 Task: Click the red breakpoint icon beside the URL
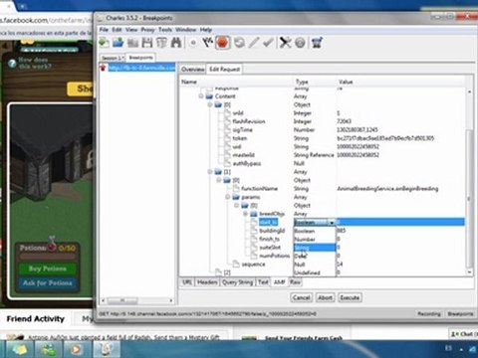104,68
